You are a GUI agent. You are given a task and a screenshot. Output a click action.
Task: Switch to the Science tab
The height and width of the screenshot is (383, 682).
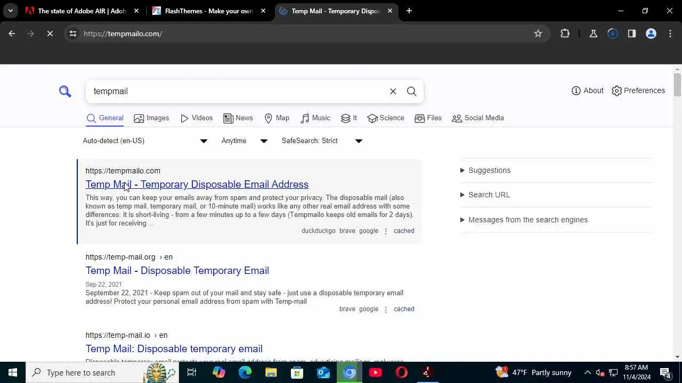point(385,118)
